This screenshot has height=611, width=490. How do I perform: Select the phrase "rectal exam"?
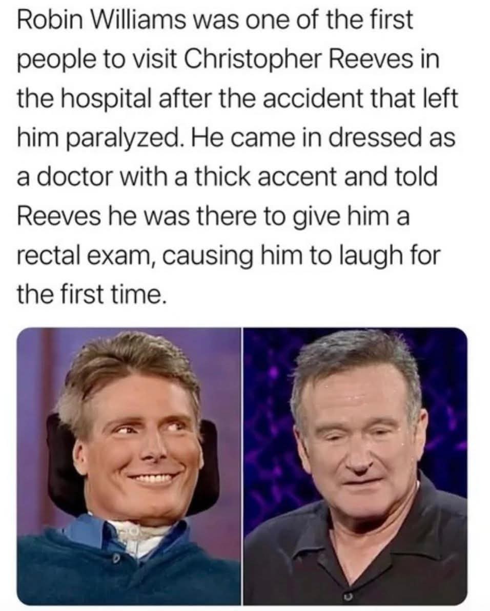86,256
